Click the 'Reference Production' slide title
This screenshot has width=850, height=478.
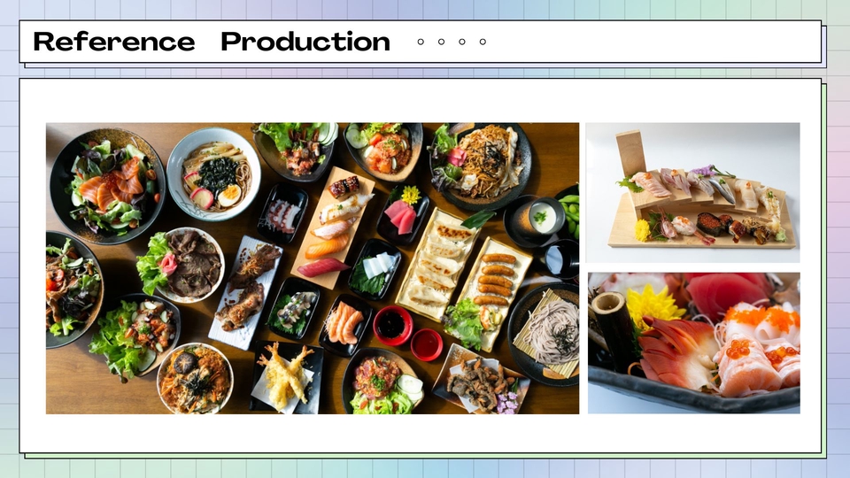click(212, 42)
